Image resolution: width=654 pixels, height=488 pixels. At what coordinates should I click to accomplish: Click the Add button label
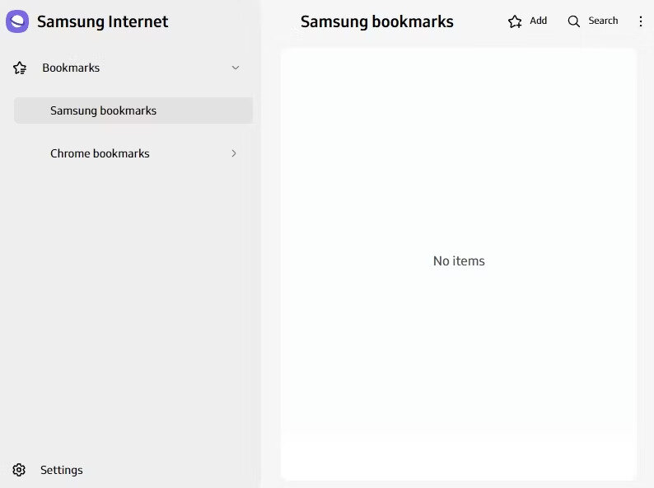[x=538, y=21]
